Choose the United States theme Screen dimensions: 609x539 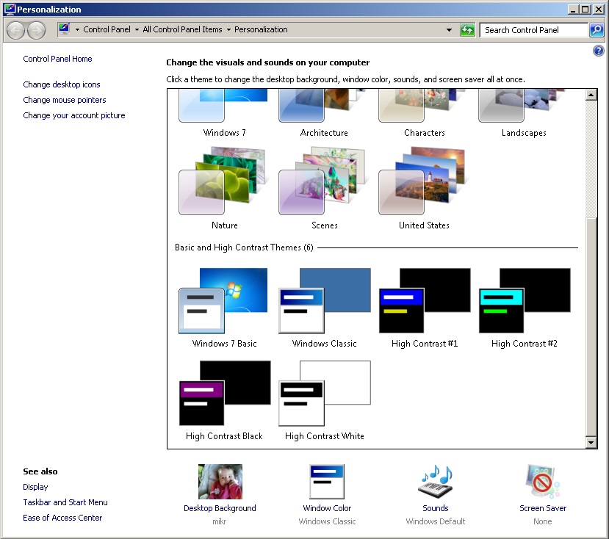424,188
